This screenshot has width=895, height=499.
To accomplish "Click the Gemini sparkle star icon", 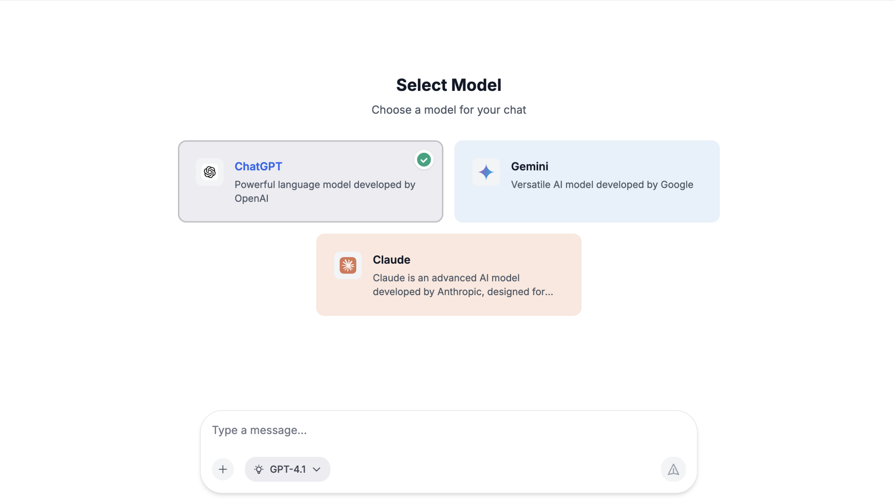I will click(x=486, y=172).
